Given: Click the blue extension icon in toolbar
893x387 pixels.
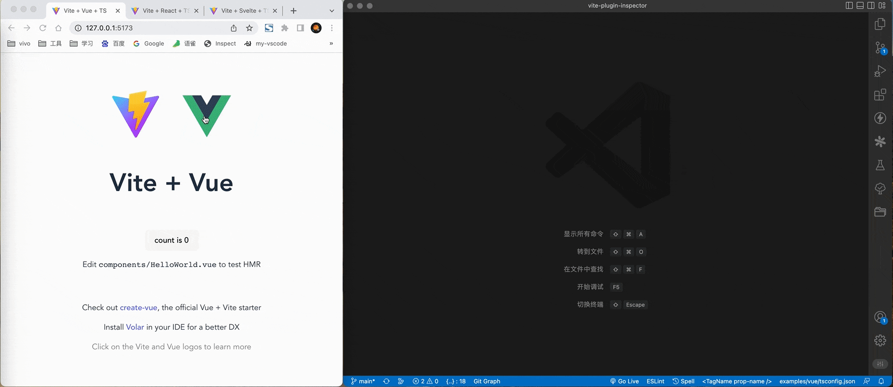Looking at the screenshot, I should point(269,28).
